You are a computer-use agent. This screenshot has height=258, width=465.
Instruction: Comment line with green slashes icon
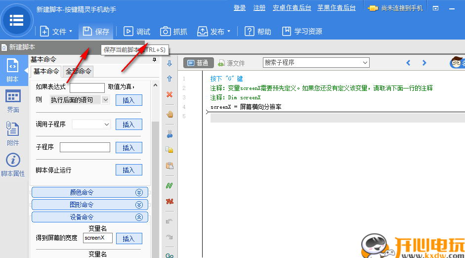point(169,186)
